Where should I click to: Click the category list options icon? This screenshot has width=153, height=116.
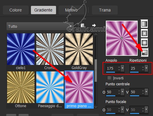point(82,25)
